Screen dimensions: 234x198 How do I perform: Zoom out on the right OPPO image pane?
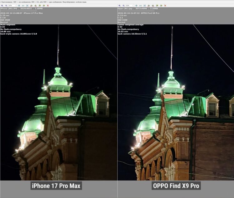pyautogui.click(x=124, y=6)
